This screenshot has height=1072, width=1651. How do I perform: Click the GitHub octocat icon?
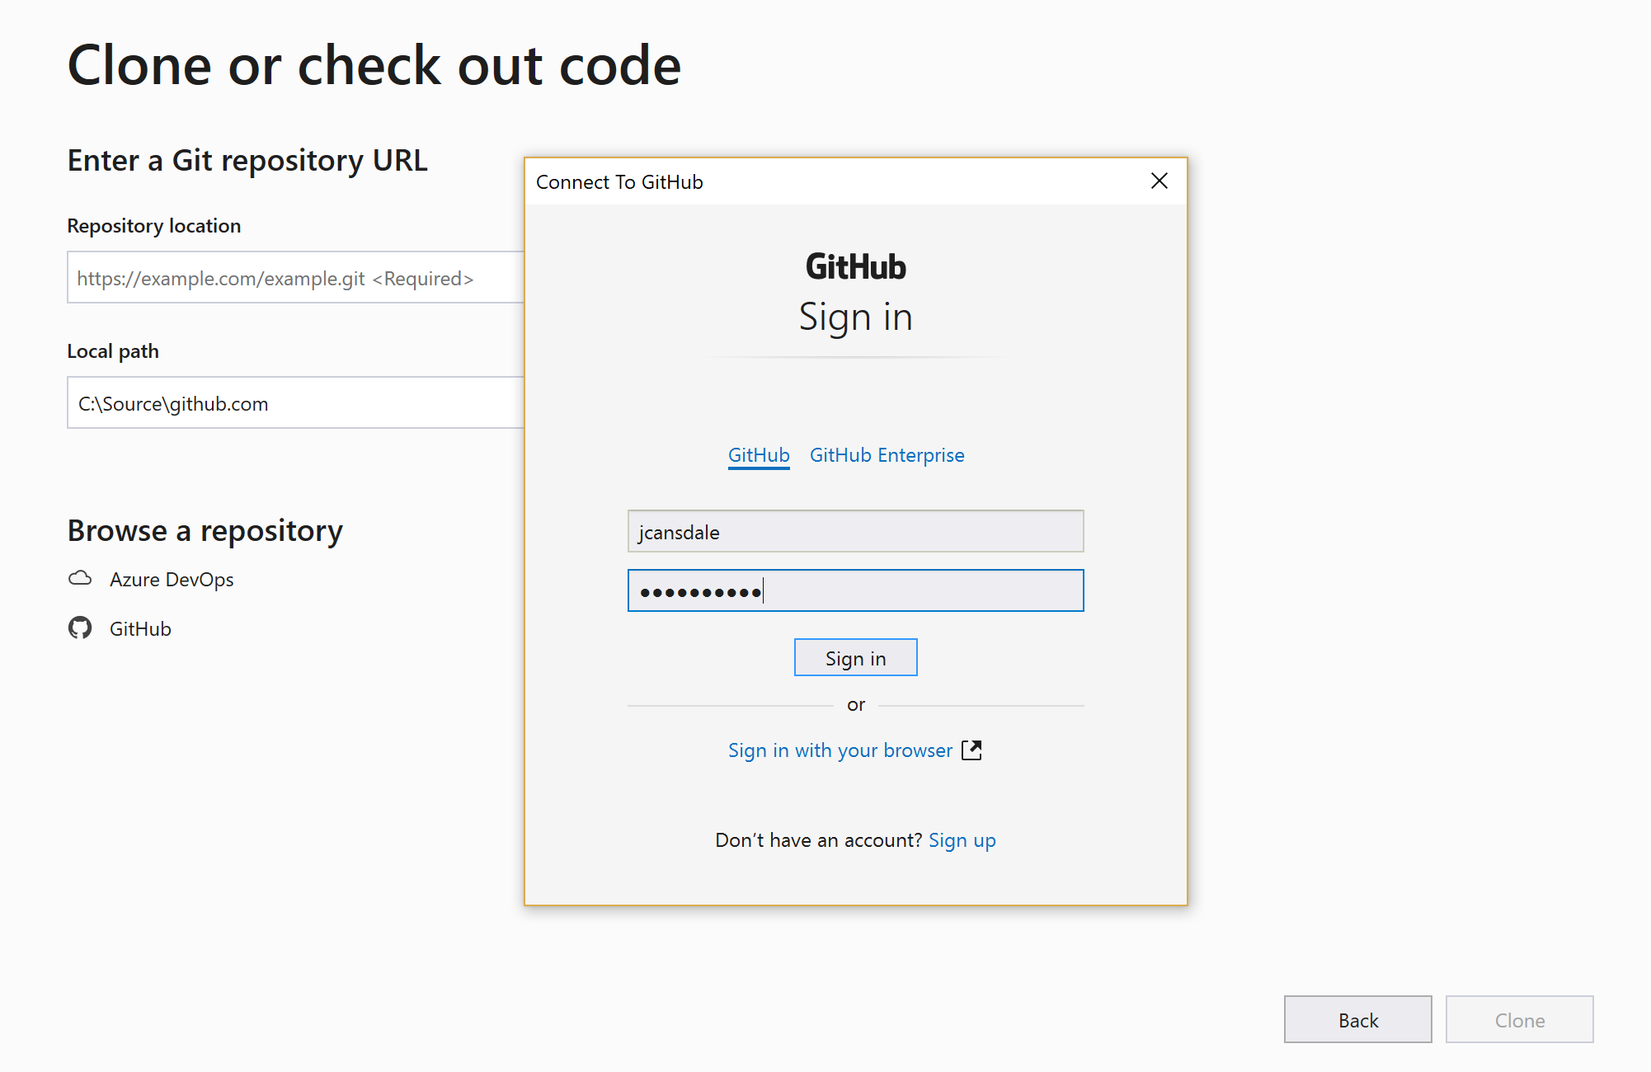coord(80,628)
